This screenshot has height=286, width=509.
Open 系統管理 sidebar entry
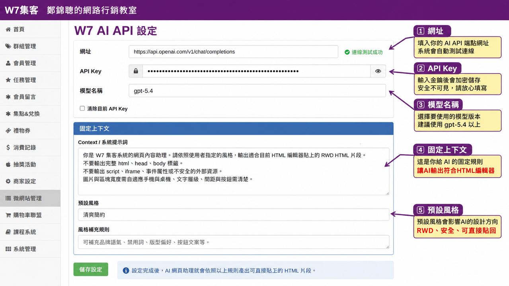click(30, 249)
